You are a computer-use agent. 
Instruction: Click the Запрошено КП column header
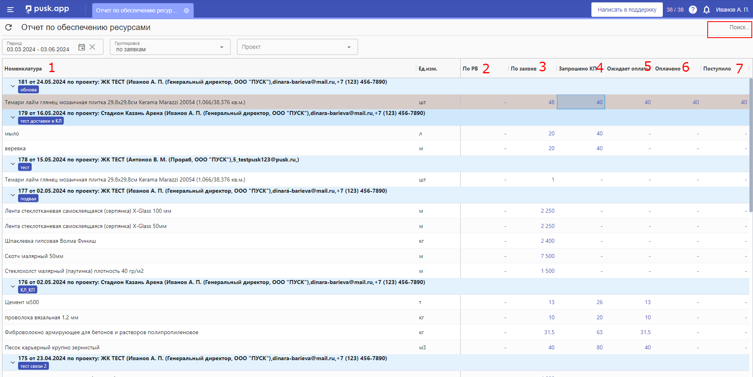click(x=578, y=69)
